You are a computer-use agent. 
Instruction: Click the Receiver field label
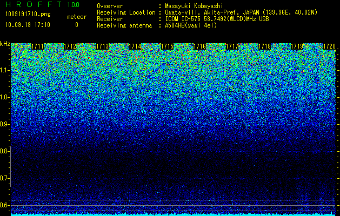click(110, 19)
